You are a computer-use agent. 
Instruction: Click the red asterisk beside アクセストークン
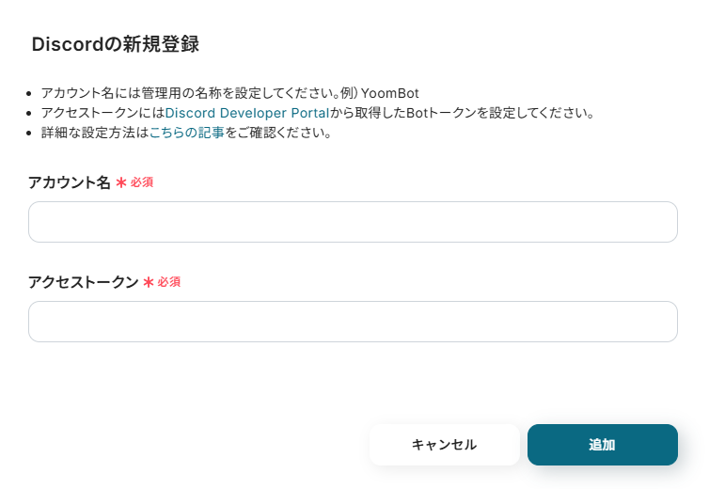pos(148,282)
